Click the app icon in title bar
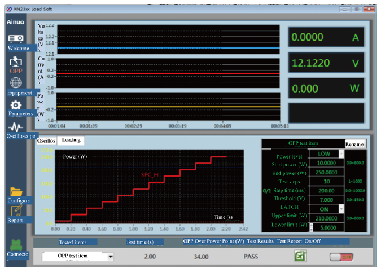 tap(9, 9)
